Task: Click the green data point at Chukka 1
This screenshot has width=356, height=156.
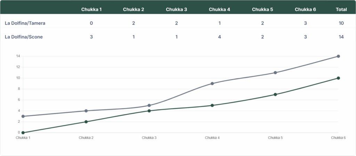Action: 23,132
